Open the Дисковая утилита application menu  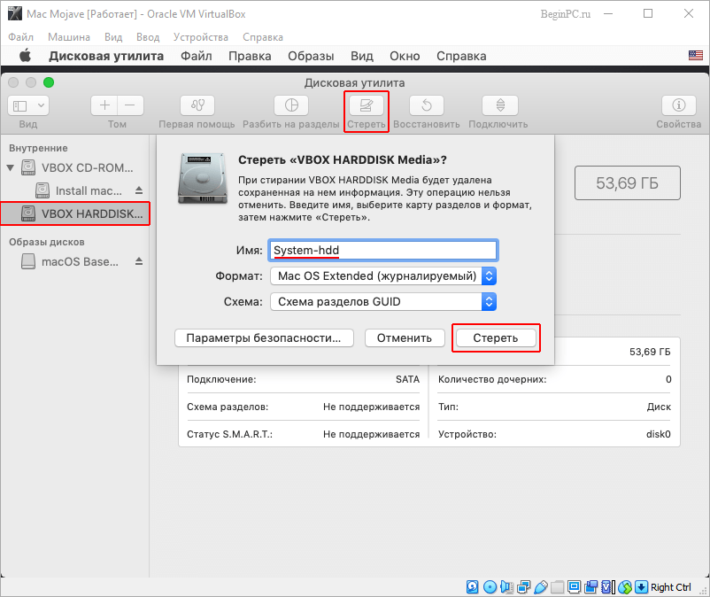(106, 56)
